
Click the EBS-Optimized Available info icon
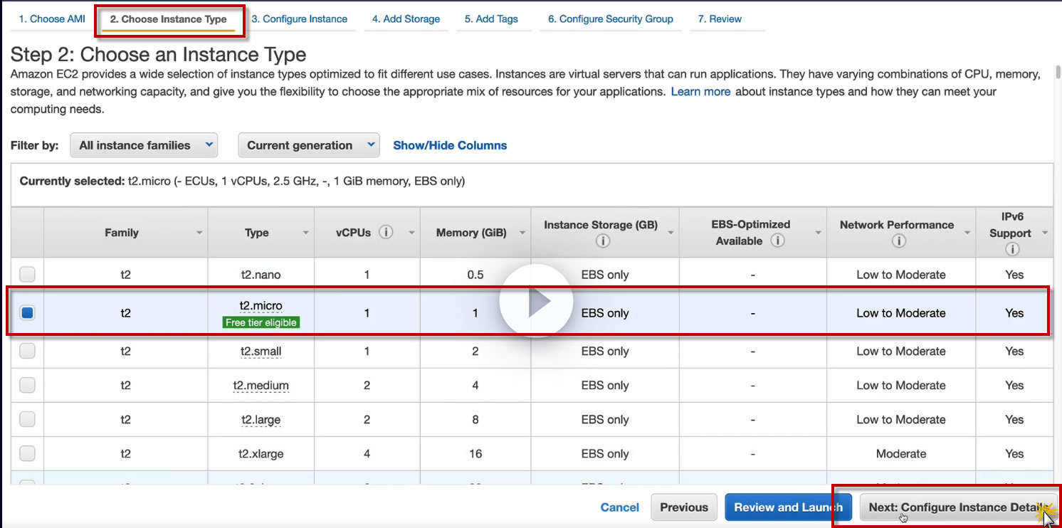click(x=778, y=241)
